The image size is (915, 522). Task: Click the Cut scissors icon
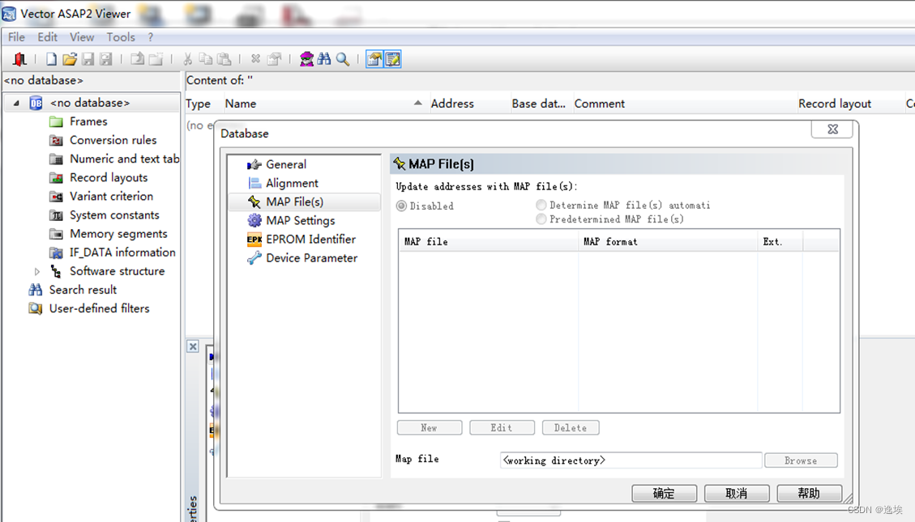187,59
